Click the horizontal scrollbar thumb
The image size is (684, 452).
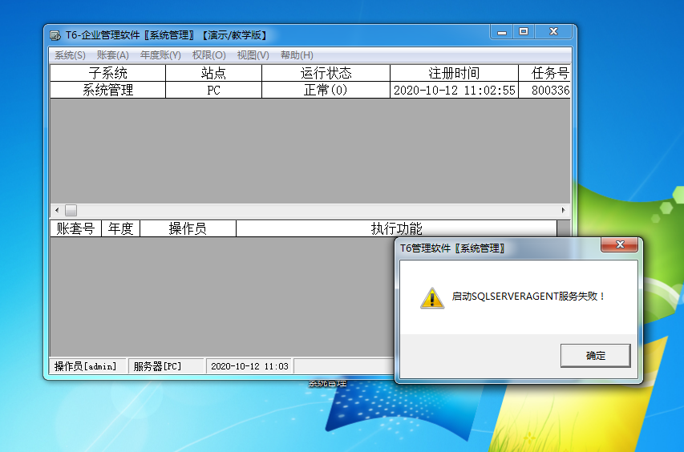[71, 210]
